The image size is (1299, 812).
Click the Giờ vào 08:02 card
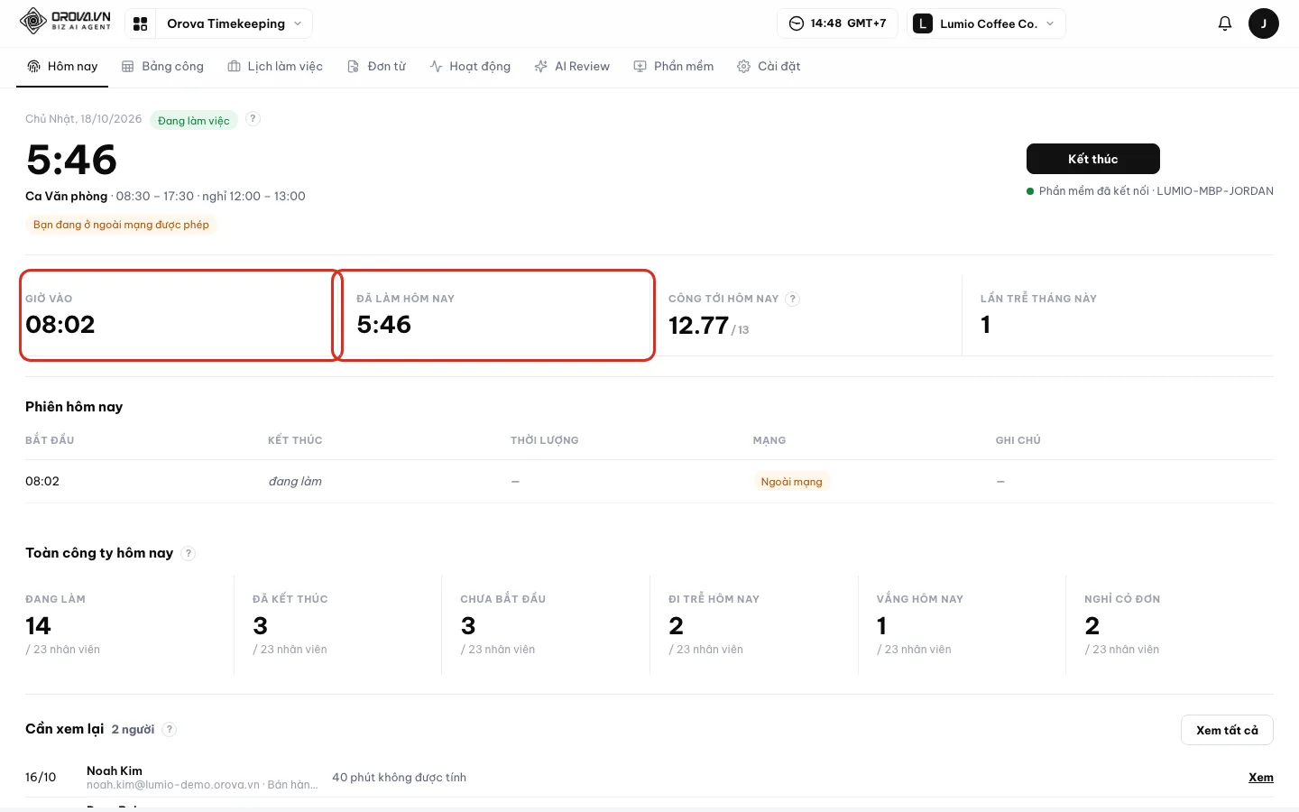point(180,315)
